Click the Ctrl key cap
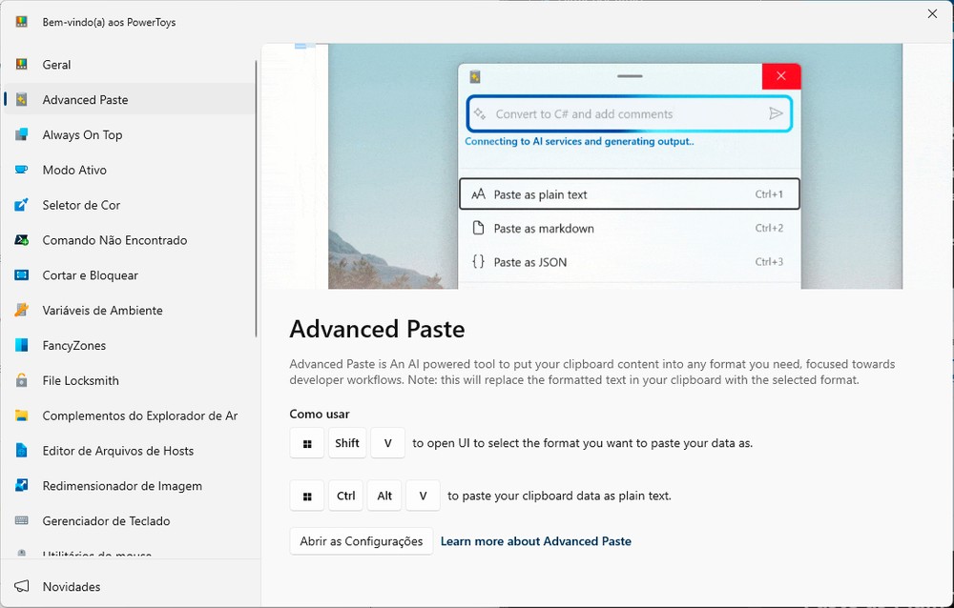 tap(345, 496)
